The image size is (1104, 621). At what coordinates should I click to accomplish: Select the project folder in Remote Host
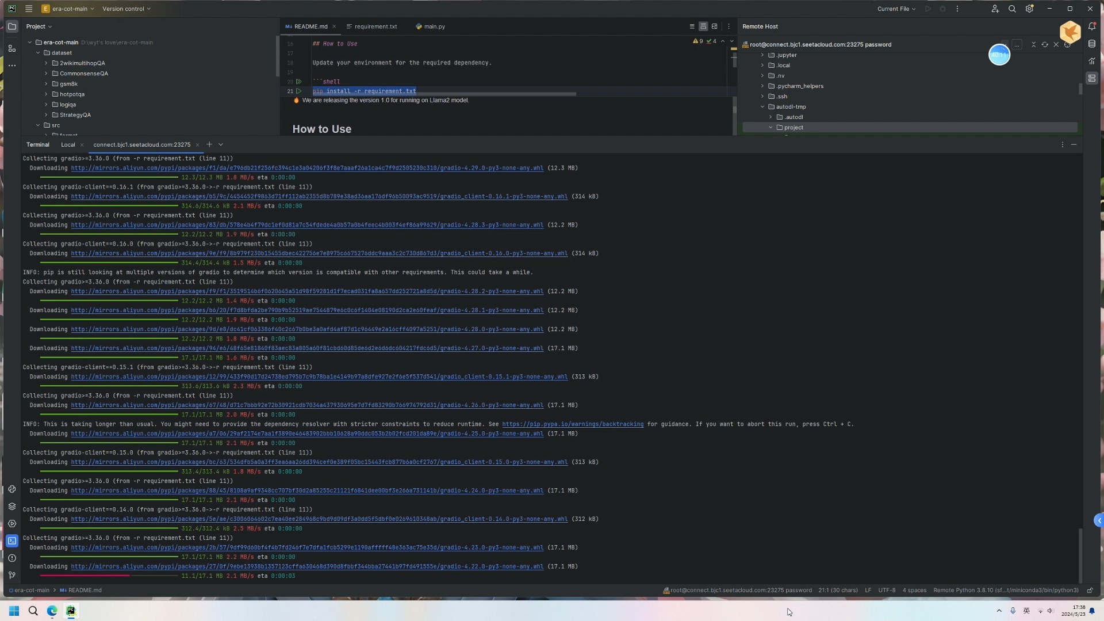coord(910,128)
